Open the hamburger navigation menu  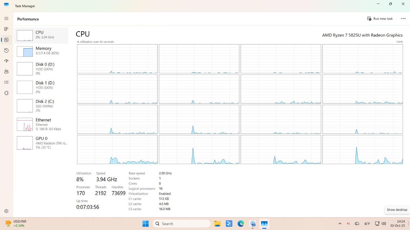(6, 19)
